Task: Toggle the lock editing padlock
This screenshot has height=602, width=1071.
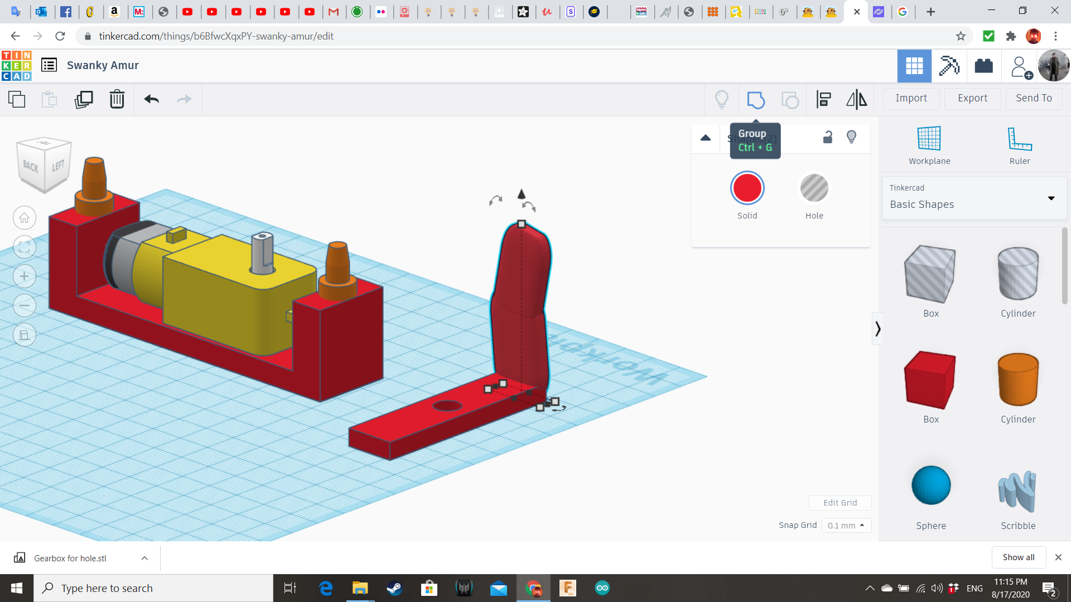Action: [x=828, y=137]
